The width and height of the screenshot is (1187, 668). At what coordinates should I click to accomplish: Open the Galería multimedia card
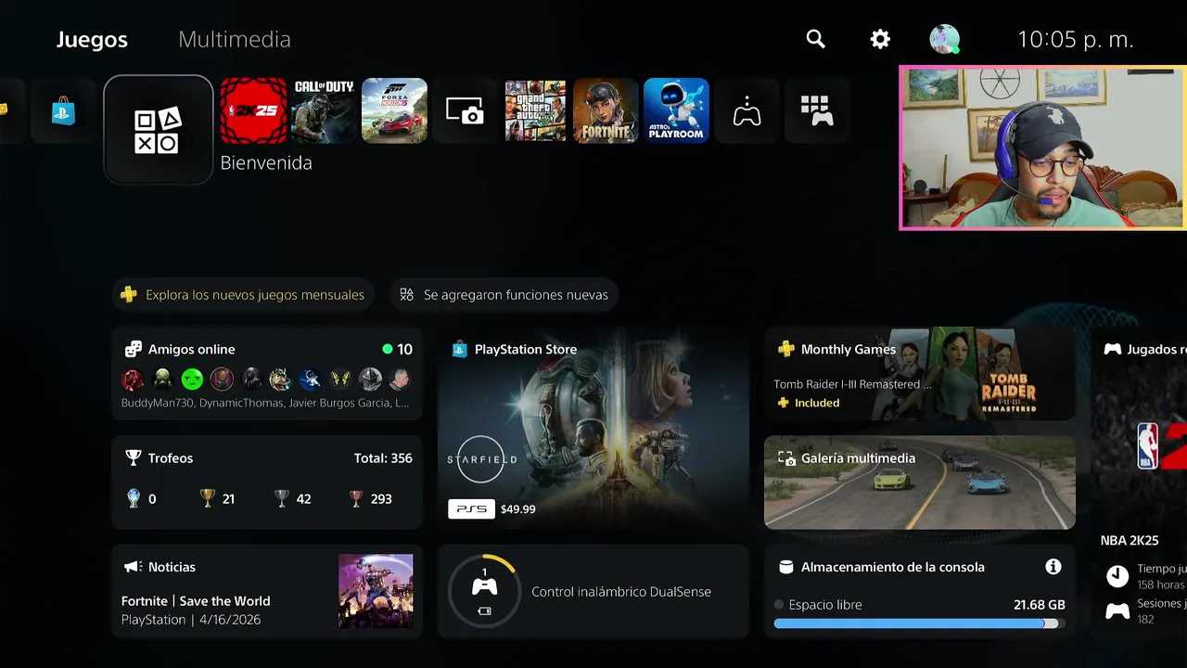920,482
